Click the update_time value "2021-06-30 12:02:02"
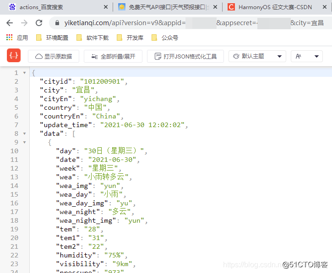This screenshot has height=273, width=332. coord(142,125)
